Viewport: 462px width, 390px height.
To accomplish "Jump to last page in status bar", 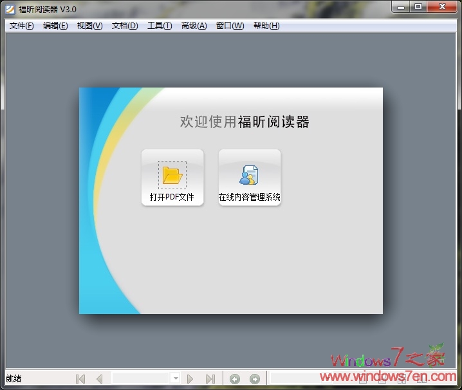I will click(210, 379).
